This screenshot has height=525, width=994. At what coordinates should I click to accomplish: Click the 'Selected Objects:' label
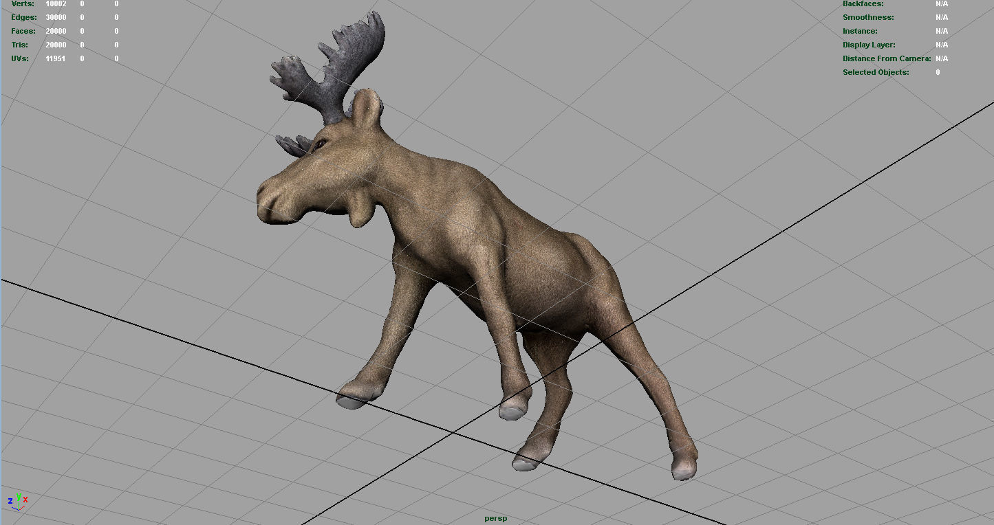(876, 72)
